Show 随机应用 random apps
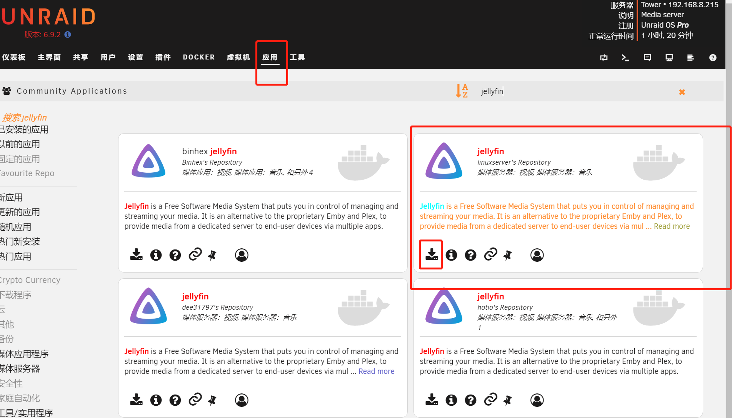The image size is (732, 418). (15, 227)
